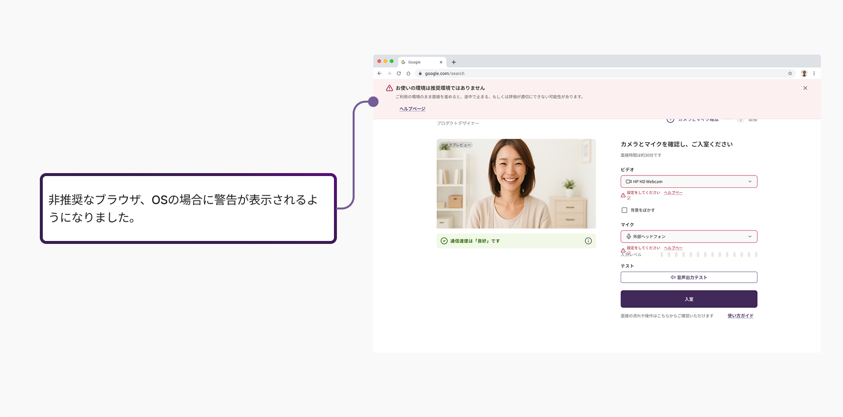Click the green connection check icon
The height and width of the screenshot is (417, 843).
click(x=444, y=241)
